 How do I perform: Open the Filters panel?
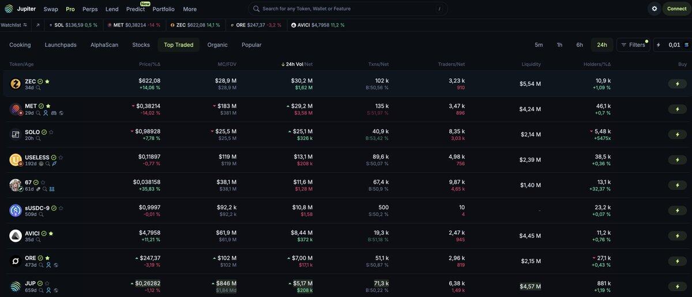[633, 45]
